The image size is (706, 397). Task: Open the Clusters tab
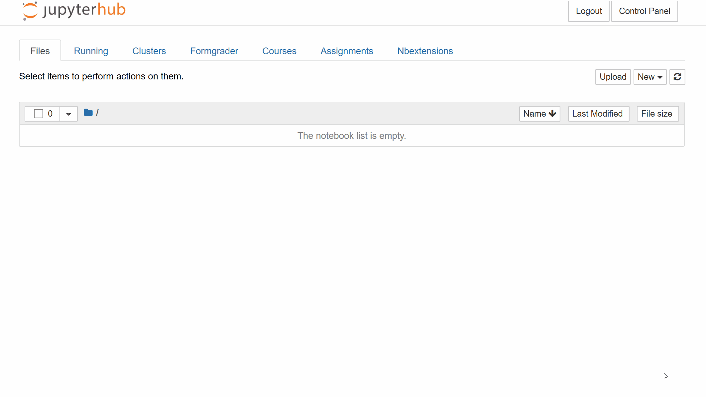149,51
